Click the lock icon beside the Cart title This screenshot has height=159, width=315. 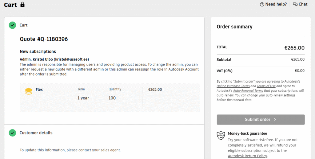tap(22, 5)
